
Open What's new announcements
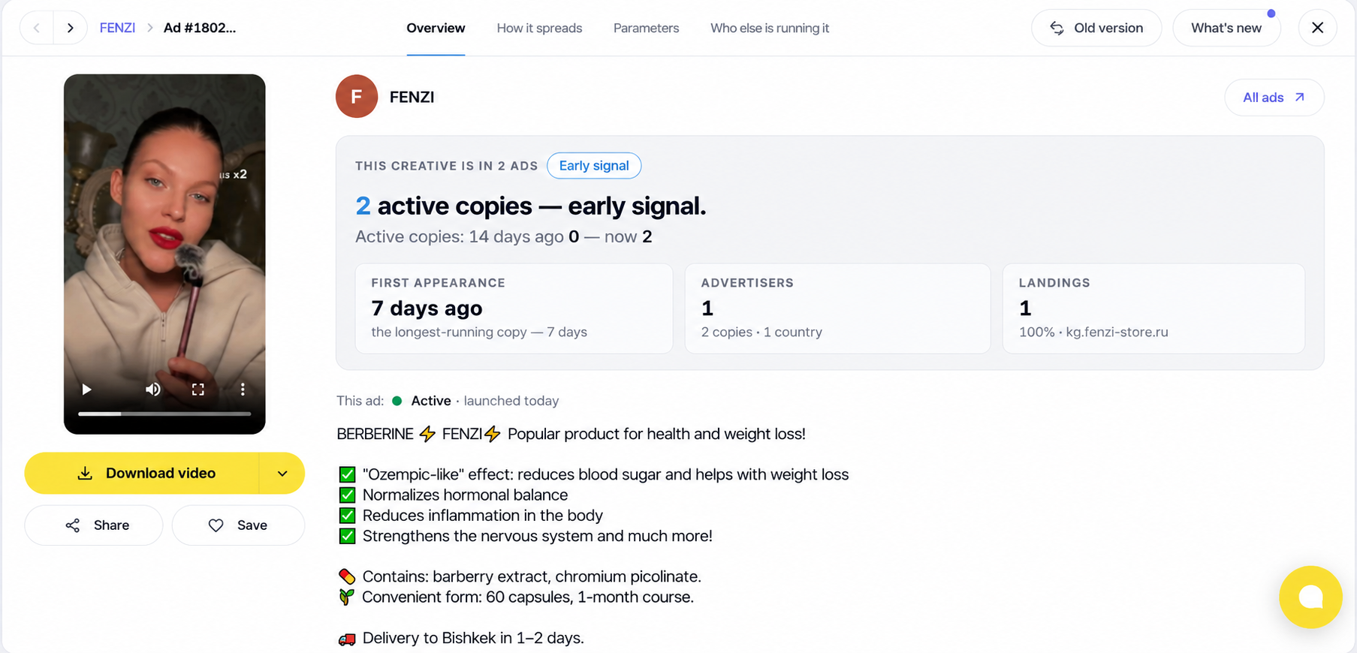1226,28
